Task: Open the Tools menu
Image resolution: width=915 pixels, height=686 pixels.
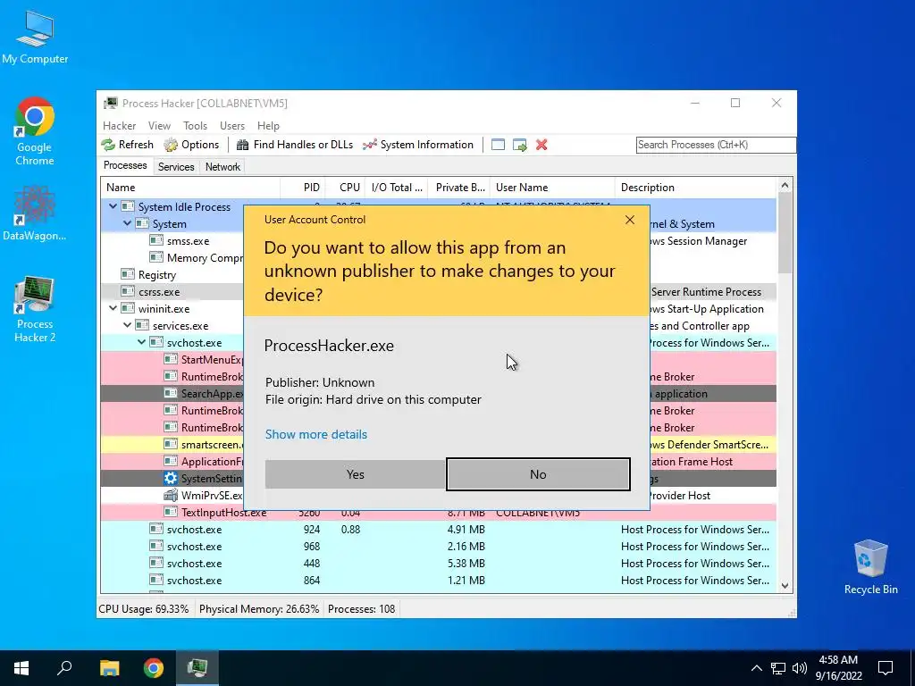Action: tap(195, 125)
